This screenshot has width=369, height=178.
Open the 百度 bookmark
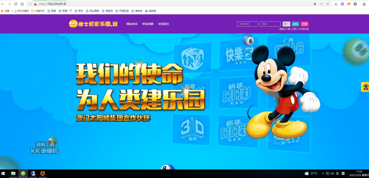point(52,11)
